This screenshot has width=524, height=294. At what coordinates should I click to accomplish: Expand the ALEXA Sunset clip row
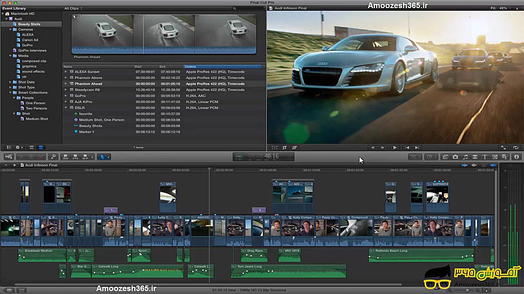[65, 71]
